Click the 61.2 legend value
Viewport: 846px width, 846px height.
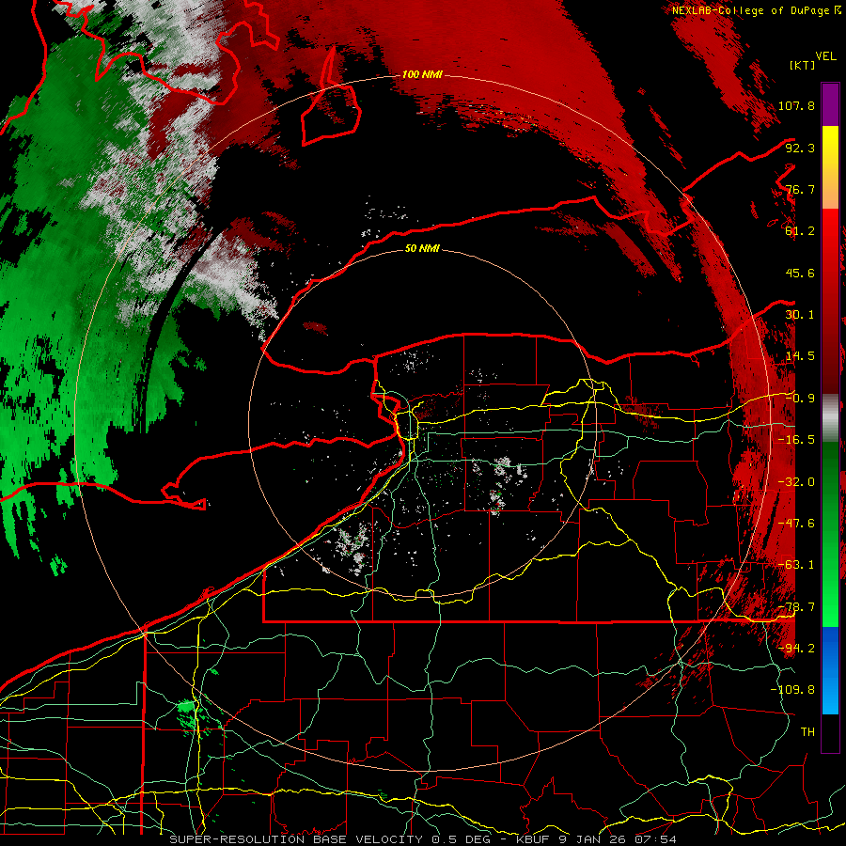[800, 231]
